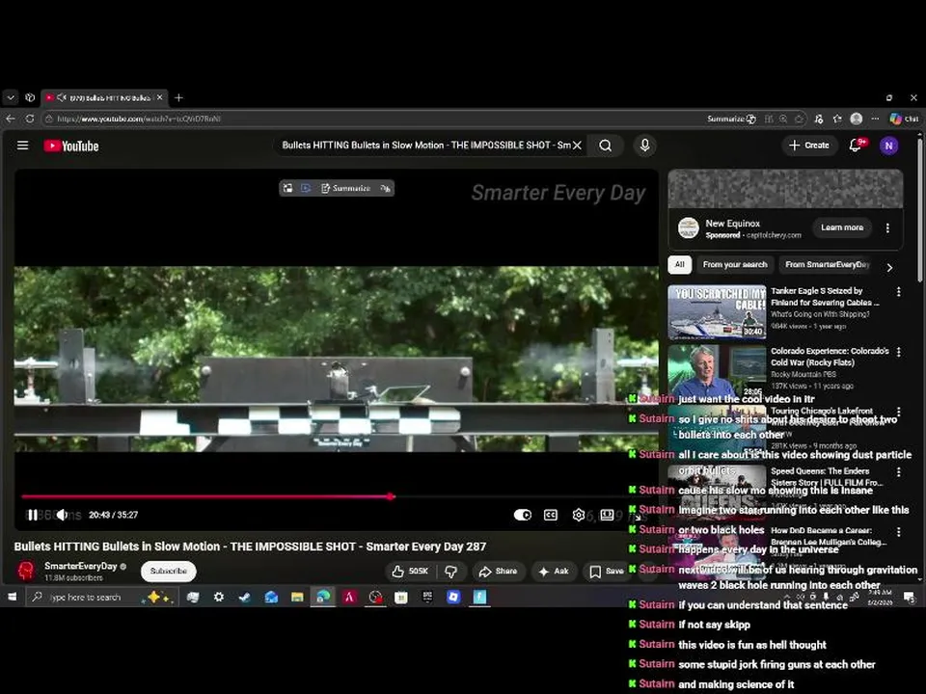The height and width of the screenshot is (694, 926).
Task: Switch to theater mode view
Action: click(x=607, y=515)
